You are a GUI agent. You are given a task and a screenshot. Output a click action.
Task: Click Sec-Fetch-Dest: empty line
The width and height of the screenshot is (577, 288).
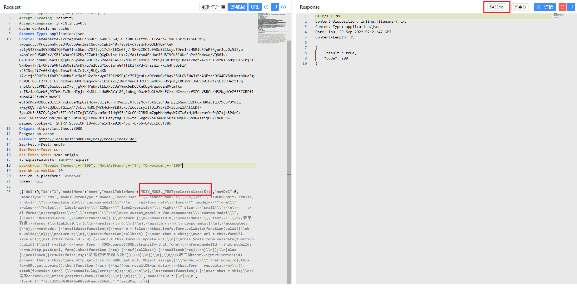point(42,144)
